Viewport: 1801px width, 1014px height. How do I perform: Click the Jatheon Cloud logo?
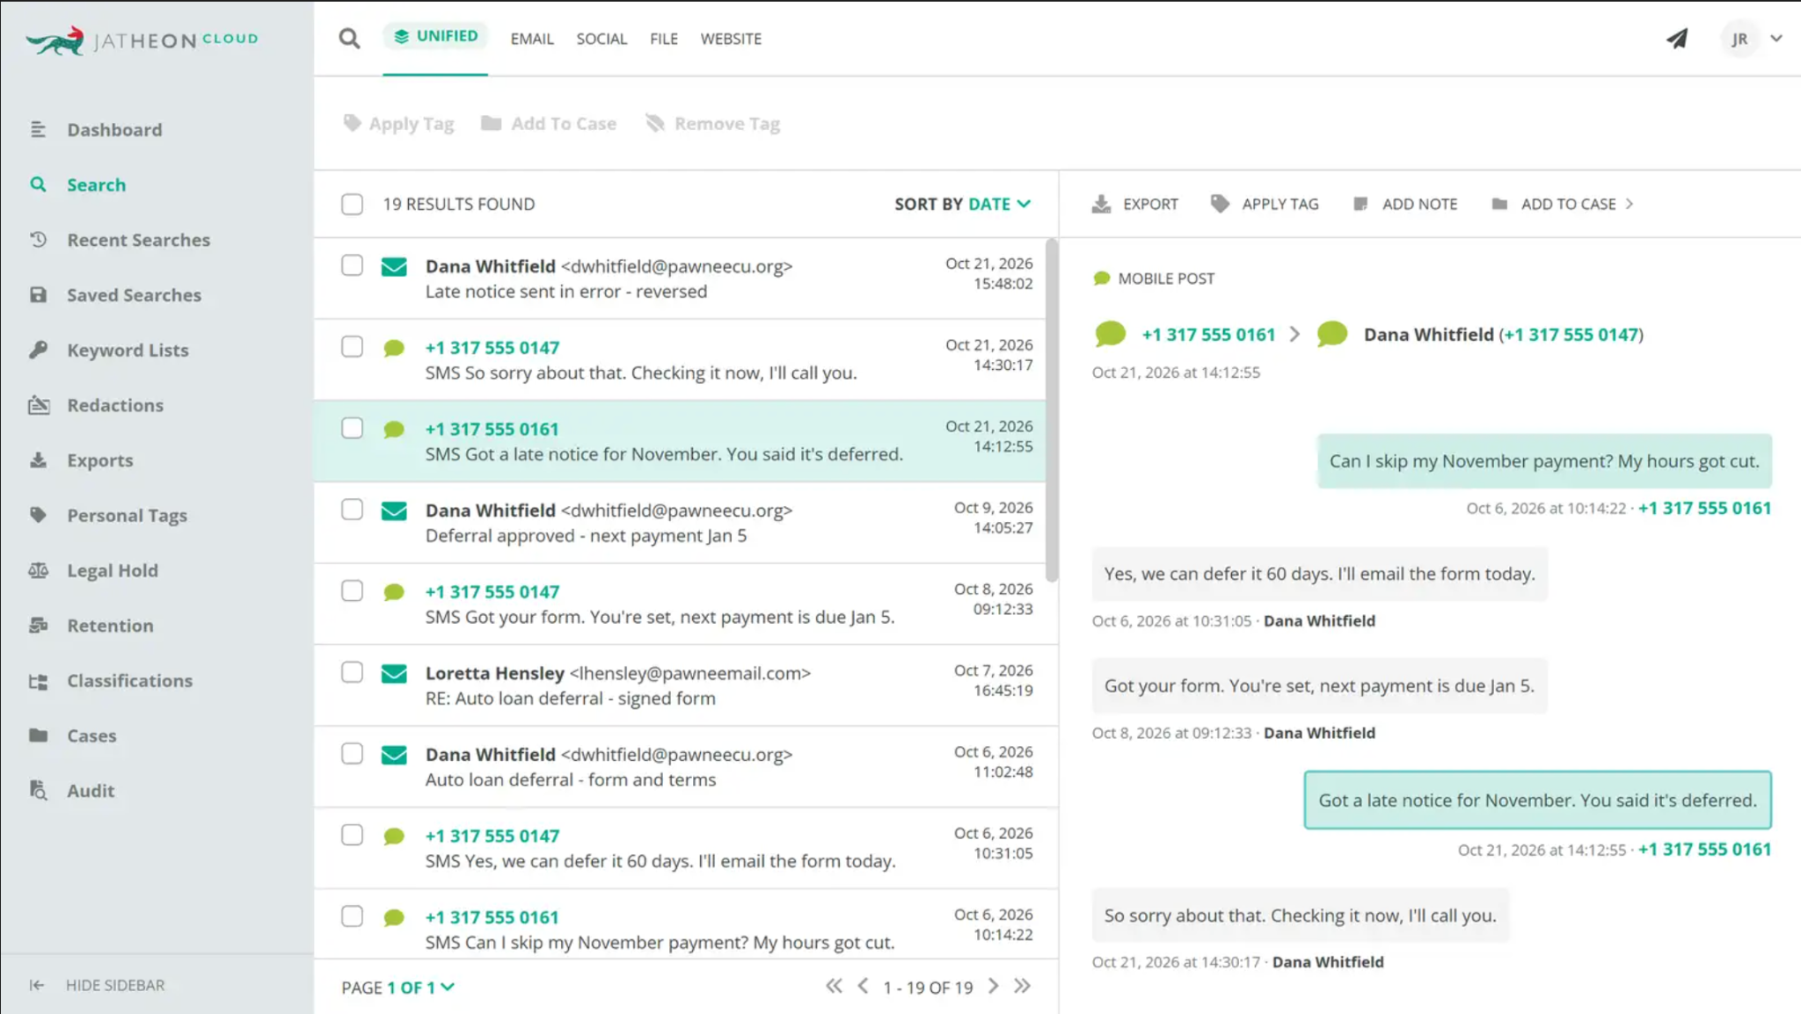(142, 40)
